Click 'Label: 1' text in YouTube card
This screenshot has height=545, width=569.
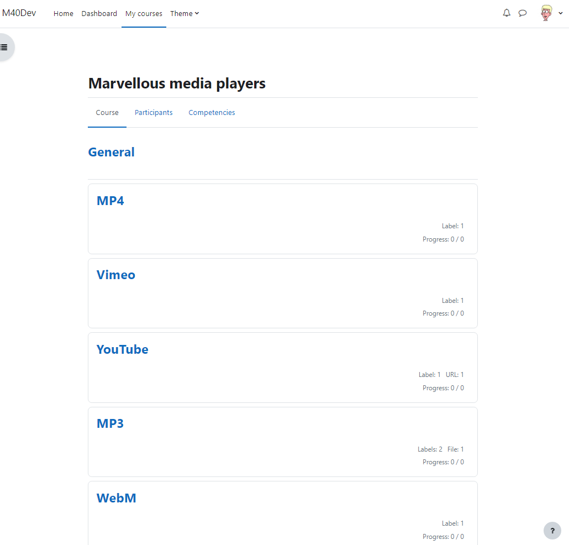click(x=429, y=375)
